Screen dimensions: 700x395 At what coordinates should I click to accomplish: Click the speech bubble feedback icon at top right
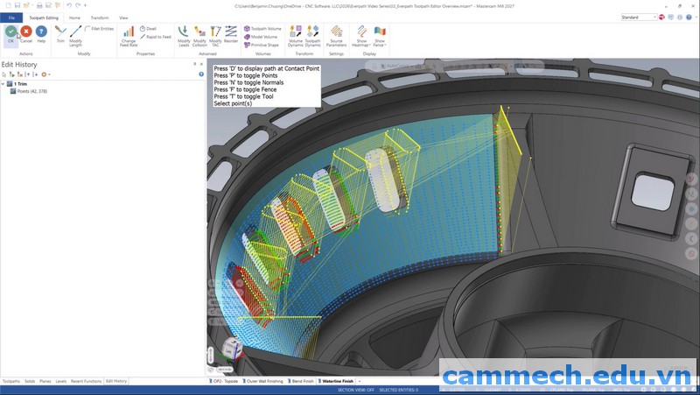coord(670,17)
